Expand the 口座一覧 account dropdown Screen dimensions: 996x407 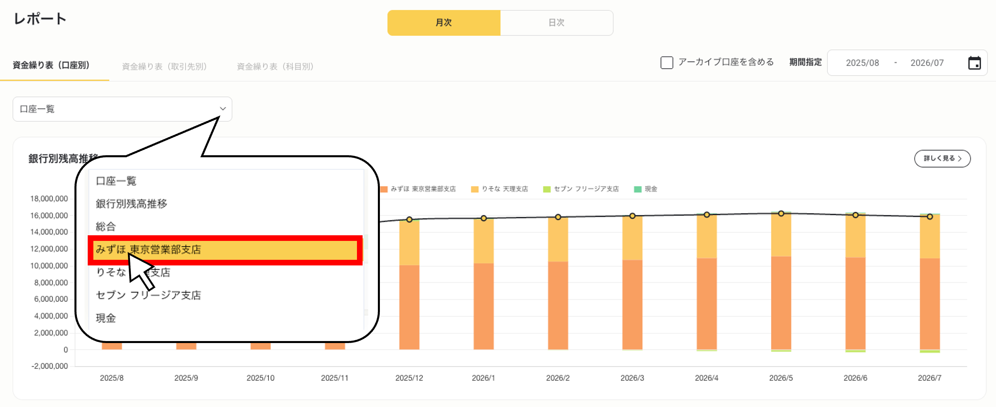tap(122, 109)
